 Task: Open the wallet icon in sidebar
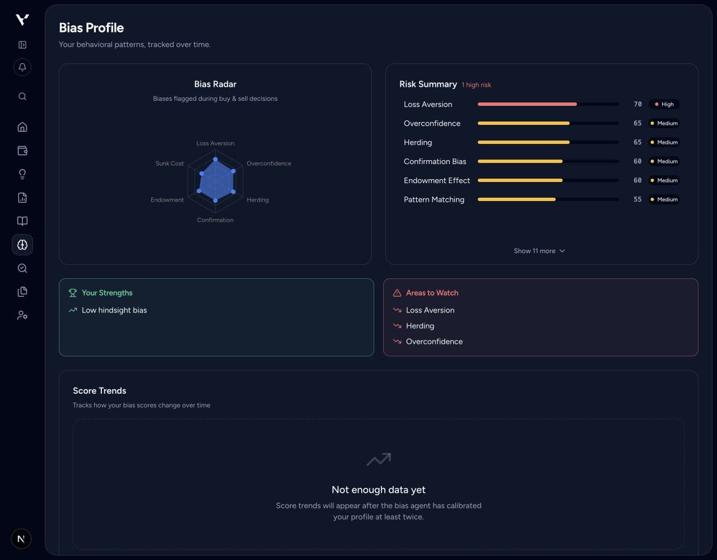click(x=22, y=151)
